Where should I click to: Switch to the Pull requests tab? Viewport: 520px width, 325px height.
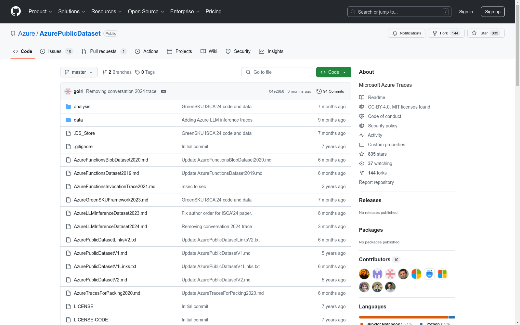[x=104, y=51]
